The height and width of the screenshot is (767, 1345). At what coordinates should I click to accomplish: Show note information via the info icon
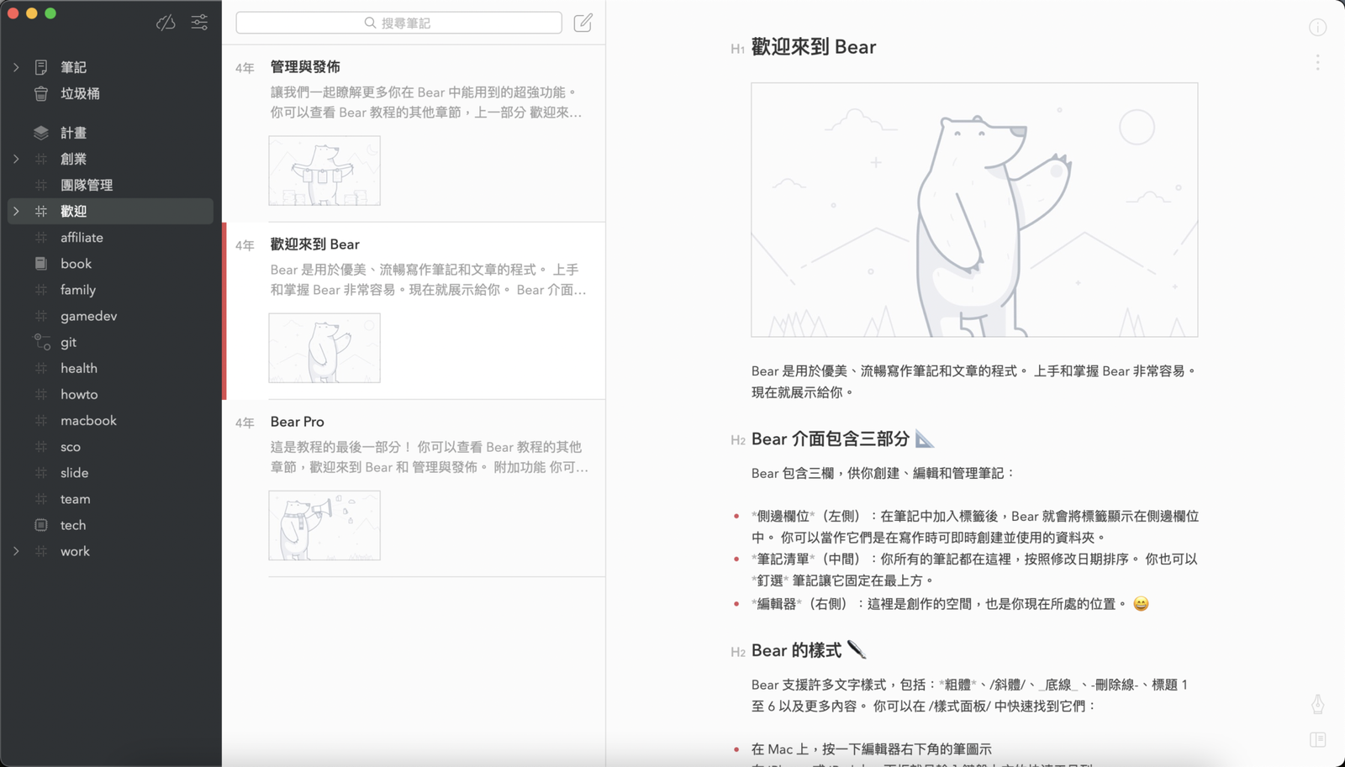(1317, 28)
